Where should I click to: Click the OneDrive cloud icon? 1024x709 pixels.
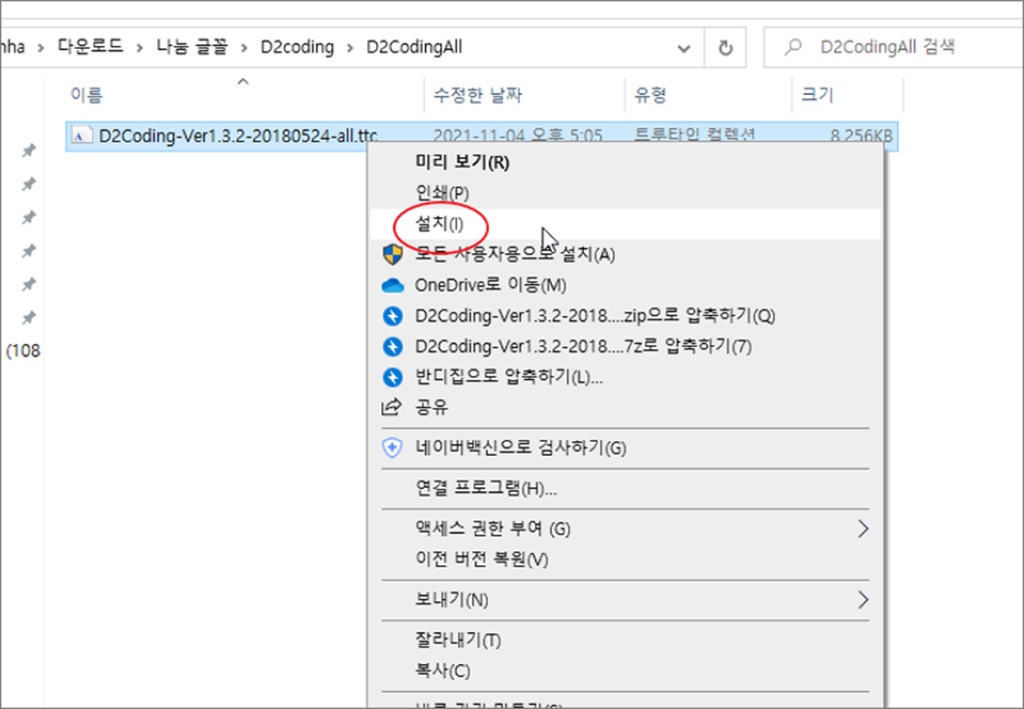(393, 285)
